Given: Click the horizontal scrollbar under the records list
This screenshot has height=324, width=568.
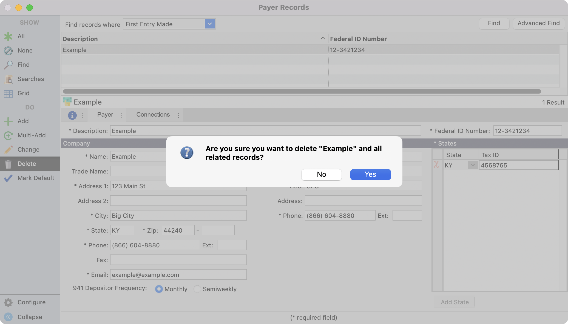Looking at the screenshot, I should pyautogui.click(x=302, y=91).
